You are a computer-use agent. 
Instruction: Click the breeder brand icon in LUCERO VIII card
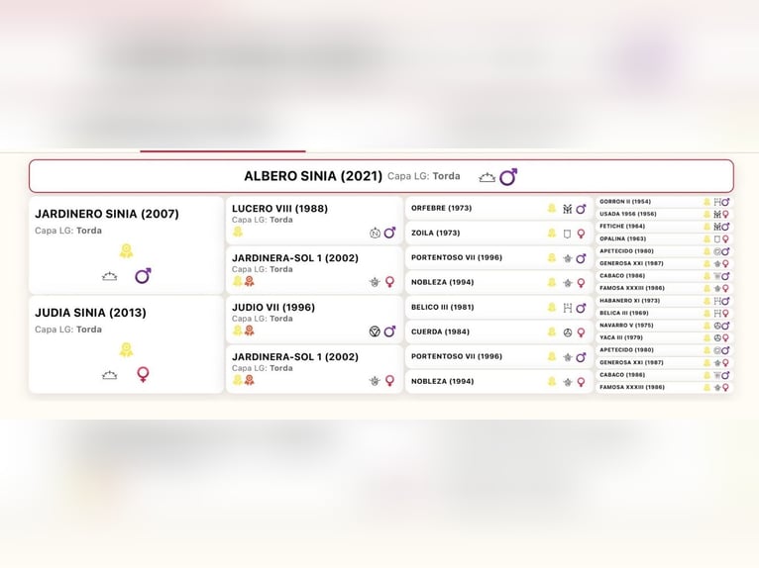[x=375, y=233]
